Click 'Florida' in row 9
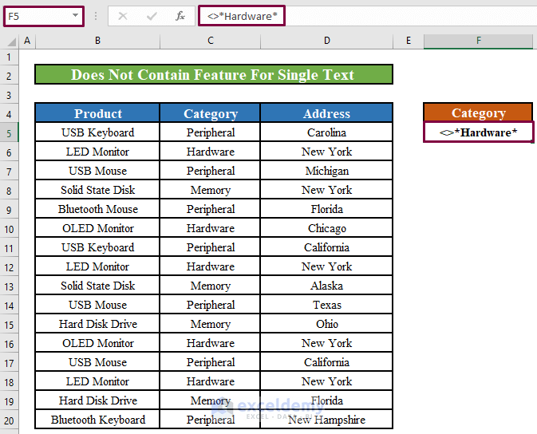 coord(326,209)
